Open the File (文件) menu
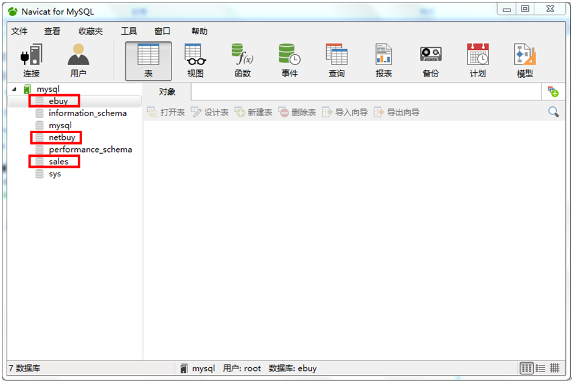This screenshot has width=572, height=383. [x=19, y=32]
